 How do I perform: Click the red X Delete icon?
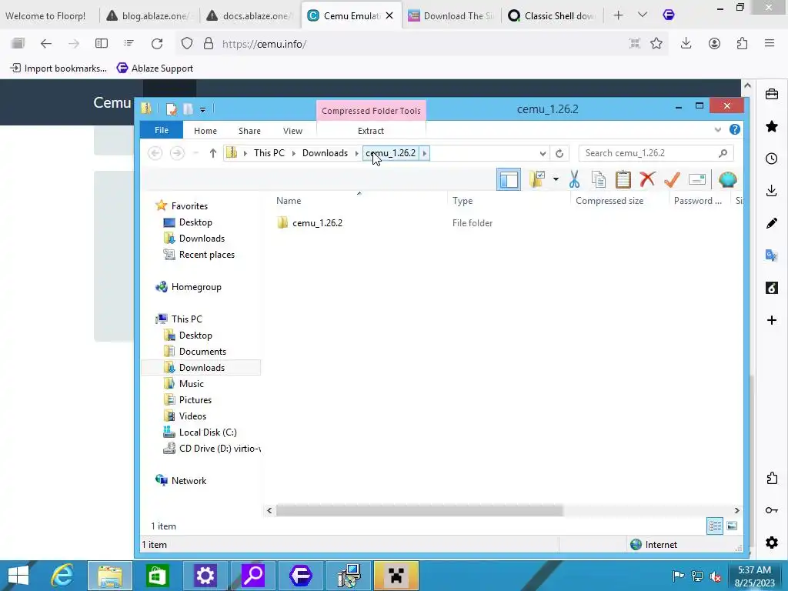coord(647,179)
